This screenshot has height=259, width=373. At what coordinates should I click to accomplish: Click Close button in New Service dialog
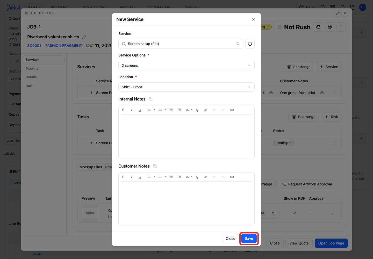(x=231, y=239)
